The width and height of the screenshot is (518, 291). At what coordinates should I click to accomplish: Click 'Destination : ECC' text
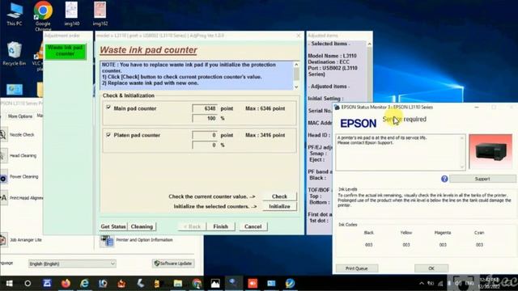[x=329, y=62]
